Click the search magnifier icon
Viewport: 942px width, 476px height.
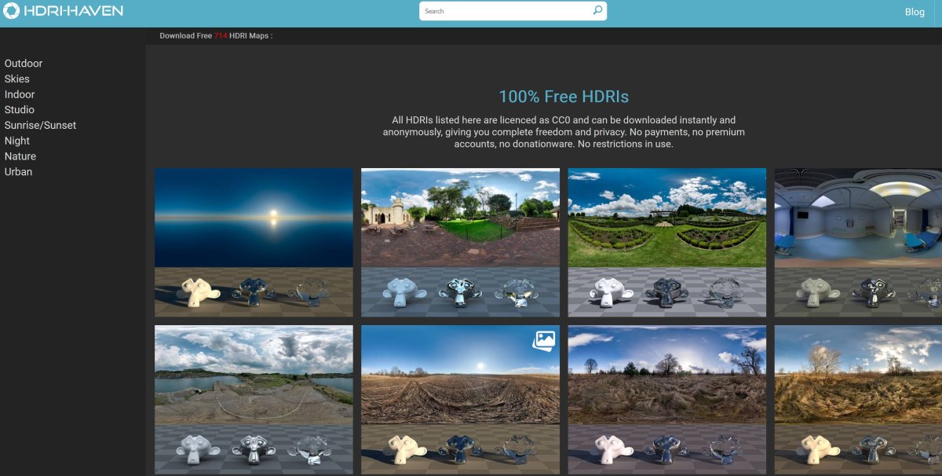click(x=597, y=11)
